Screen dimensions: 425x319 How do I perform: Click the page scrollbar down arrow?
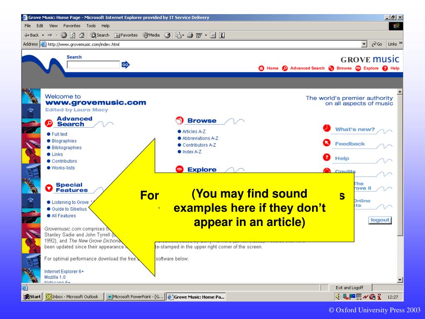pyautogui.click(x=400, y=280)
